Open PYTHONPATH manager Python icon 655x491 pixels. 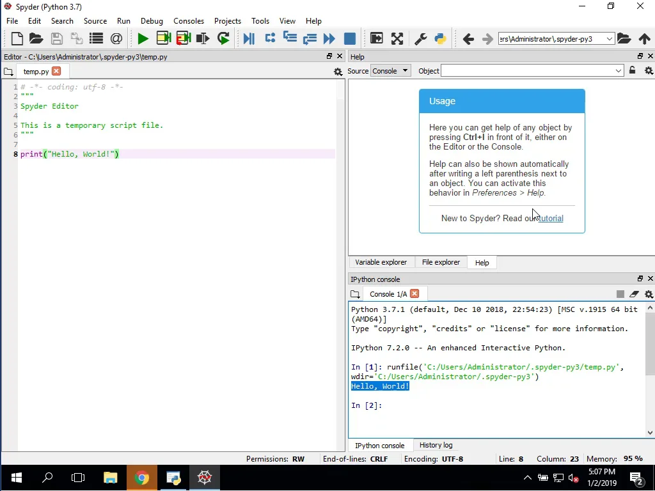coord(440,39)
